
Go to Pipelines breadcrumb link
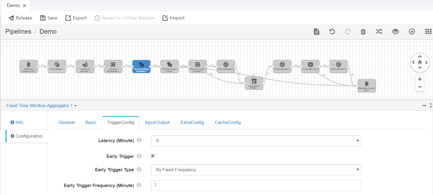click(18, 32)
